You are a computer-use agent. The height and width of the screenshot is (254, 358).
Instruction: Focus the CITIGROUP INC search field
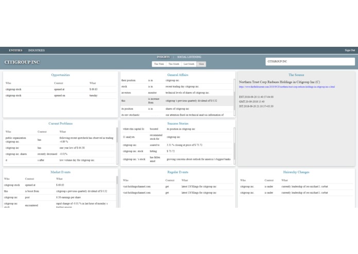click(310, 62)
